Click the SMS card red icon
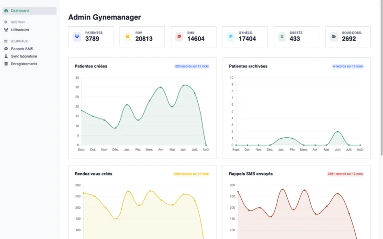 pyautogui.click(x=179, y=37)
